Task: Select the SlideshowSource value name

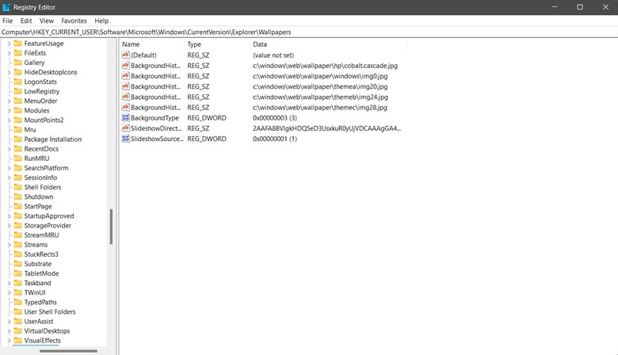Action: [x=157, y=139]
